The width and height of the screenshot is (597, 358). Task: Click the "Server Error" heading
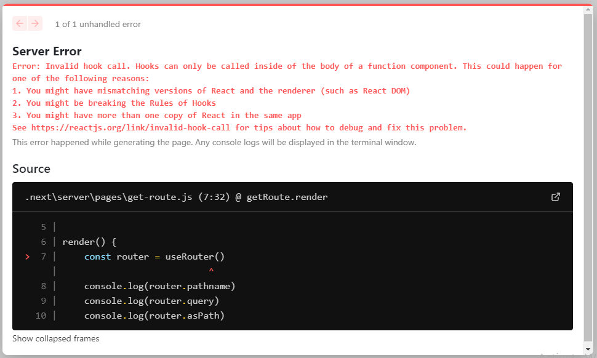point(47,51)
